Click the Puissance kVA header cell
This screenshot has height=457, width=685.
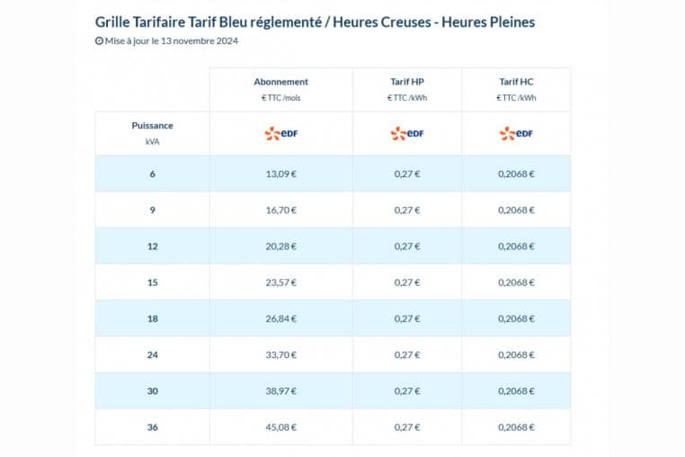click(152, 133)
